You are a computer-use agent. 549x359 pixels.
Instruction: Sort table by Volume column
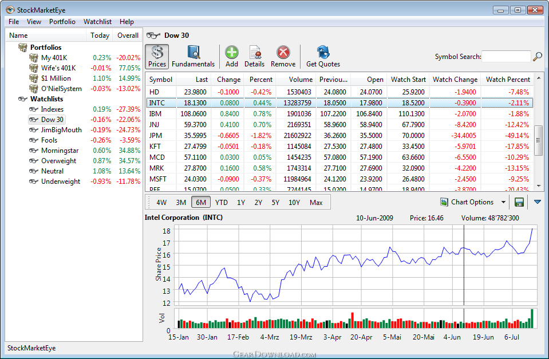[x=296, y=80]
